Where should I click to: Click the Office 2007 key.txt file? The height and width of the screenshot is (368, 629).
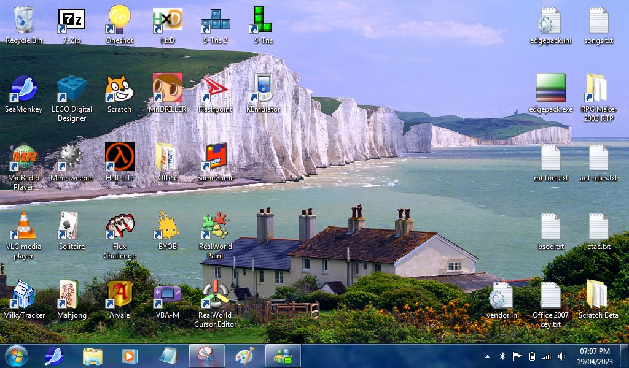click(550, 295)
